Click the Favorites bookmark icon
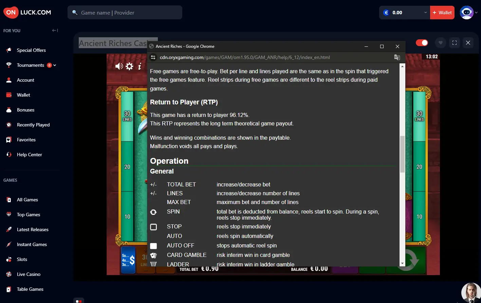The height and width of the screenshot is (303, 481). (9, 140)
